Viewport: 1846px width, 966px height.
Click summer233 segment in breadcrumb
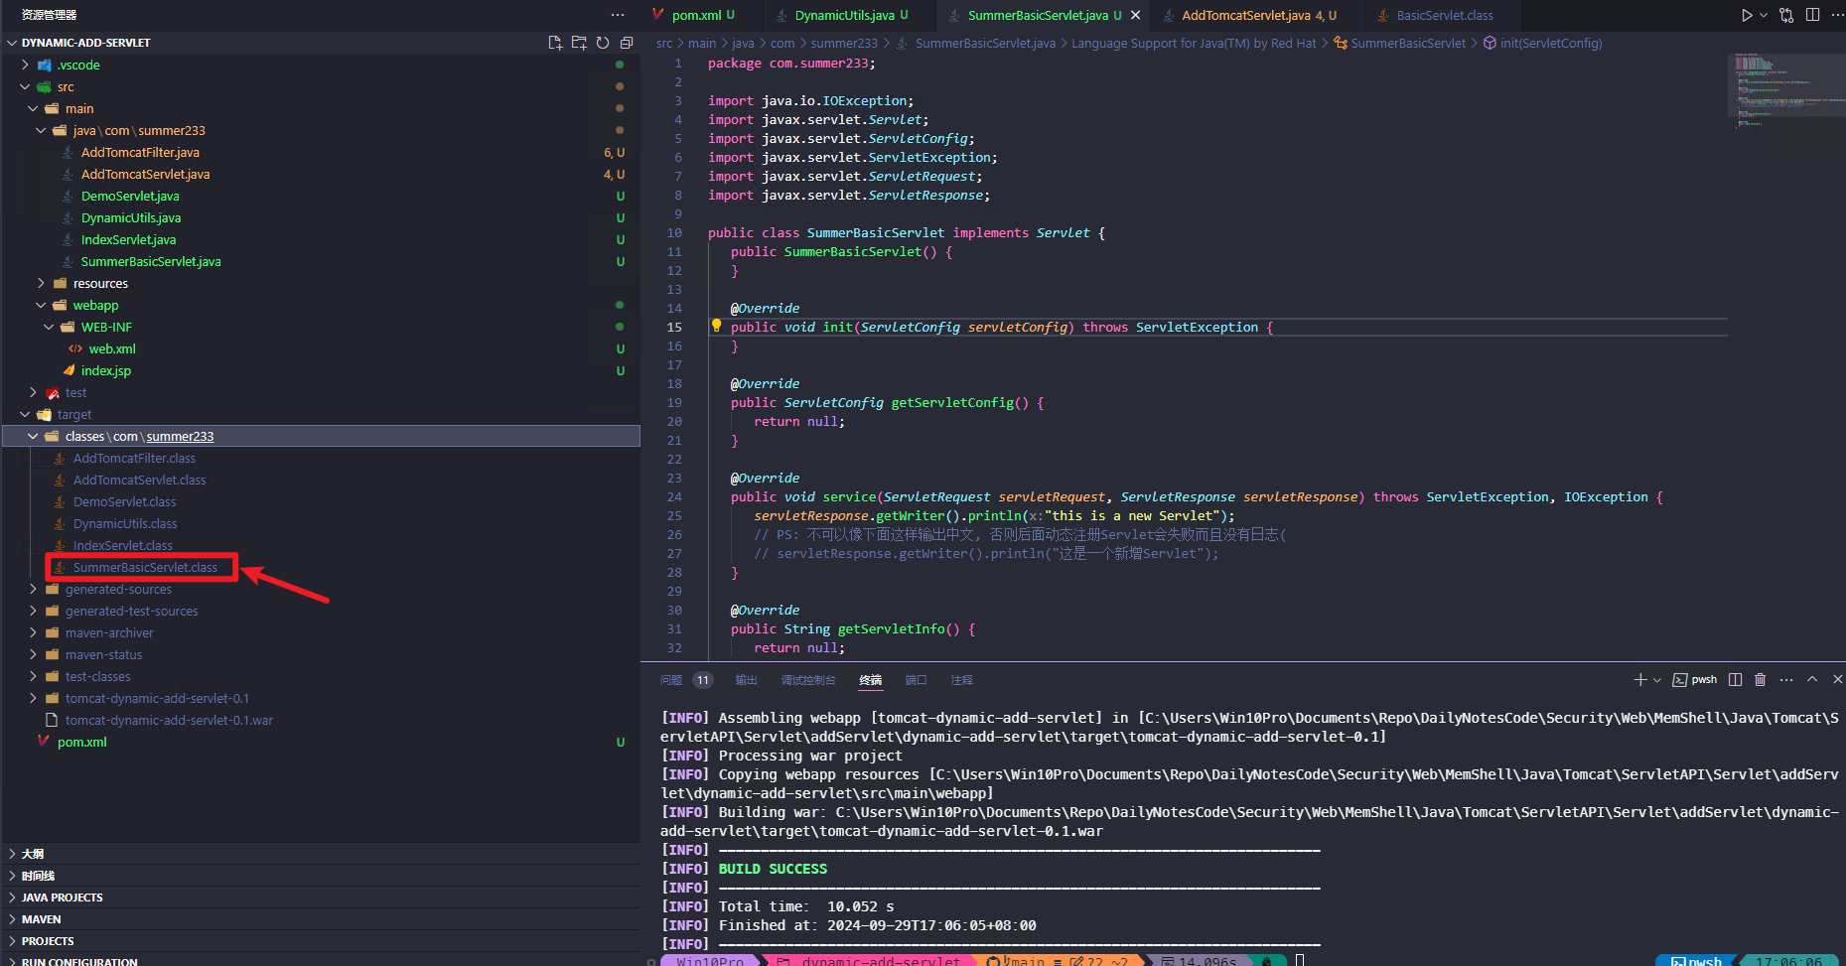(x=844, y=43)
